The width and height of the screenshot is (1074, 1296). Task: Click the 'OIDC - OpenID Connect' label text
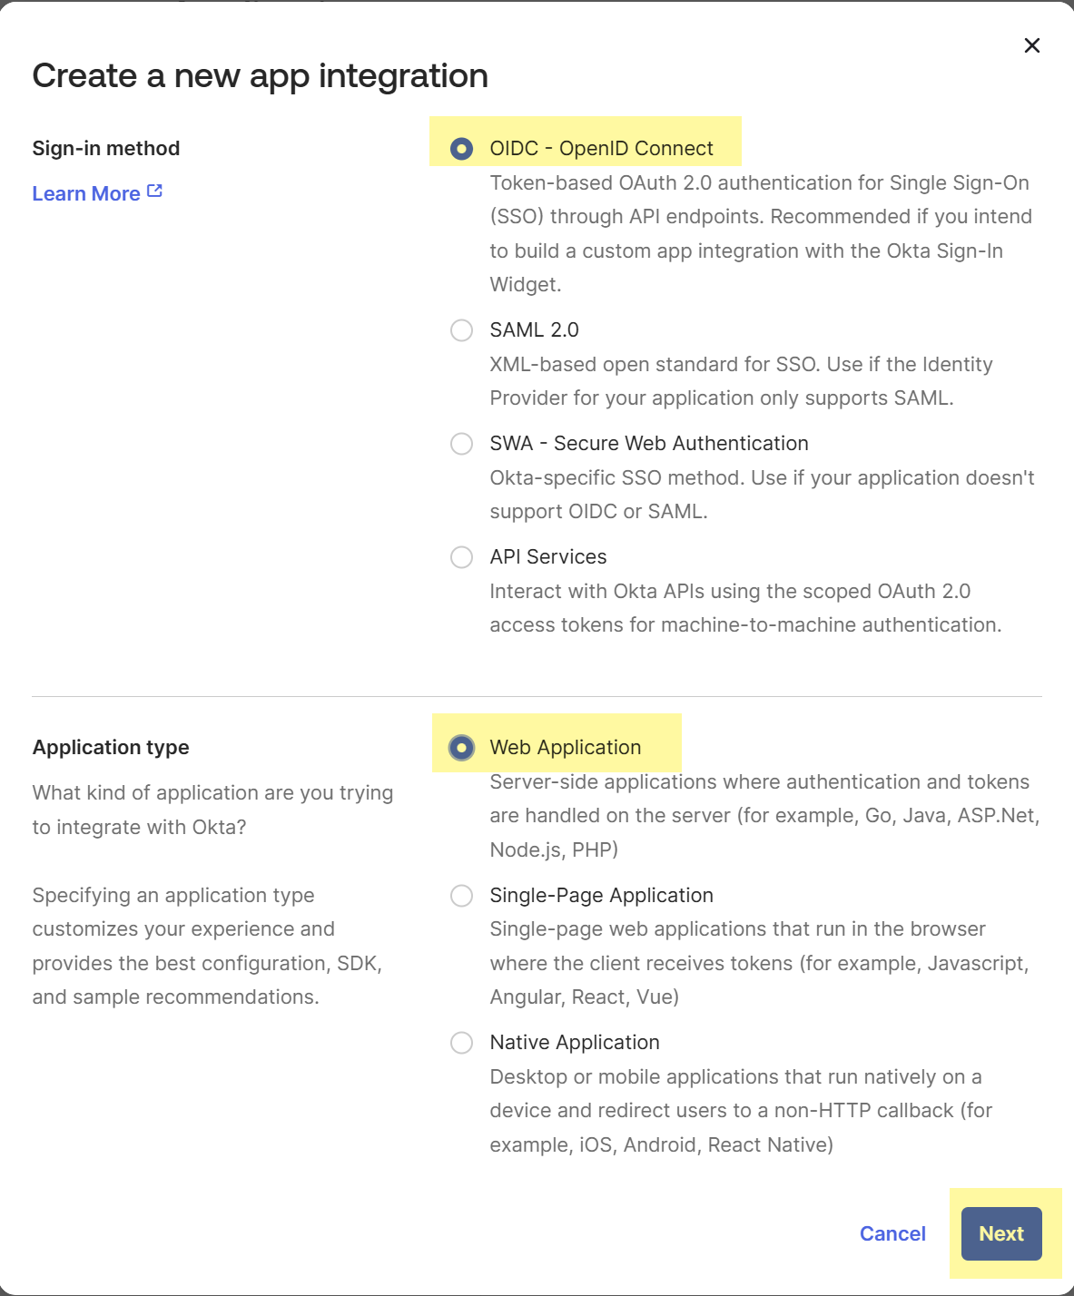pos(601,148)
